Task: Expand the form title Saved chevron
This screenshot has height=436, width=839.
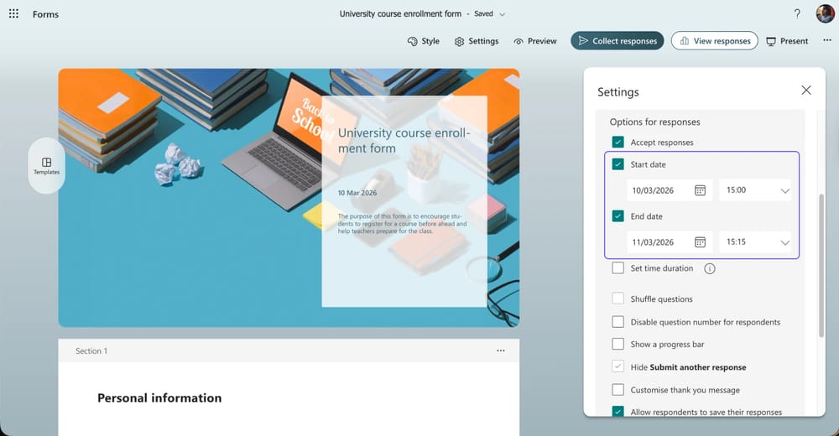Action: (x=503, y=14)
